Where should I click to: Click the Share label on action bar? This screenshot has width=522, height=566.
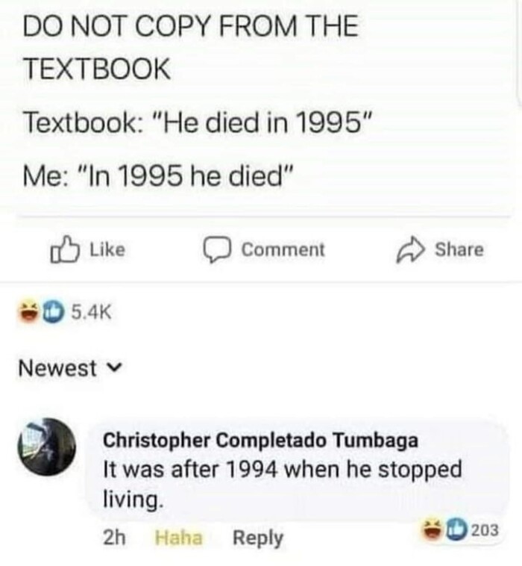point(459,250)
